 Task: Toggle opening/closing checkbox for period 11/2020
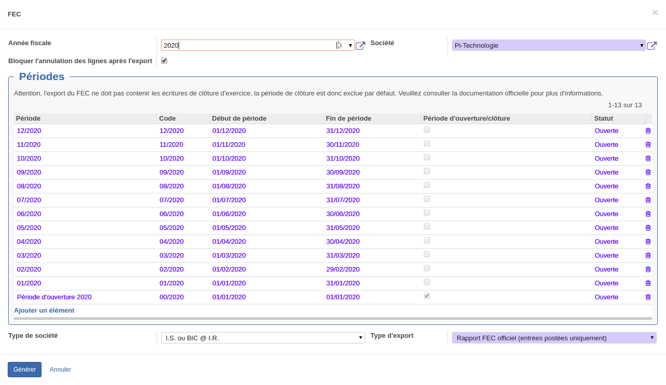[x=427, y=144]
